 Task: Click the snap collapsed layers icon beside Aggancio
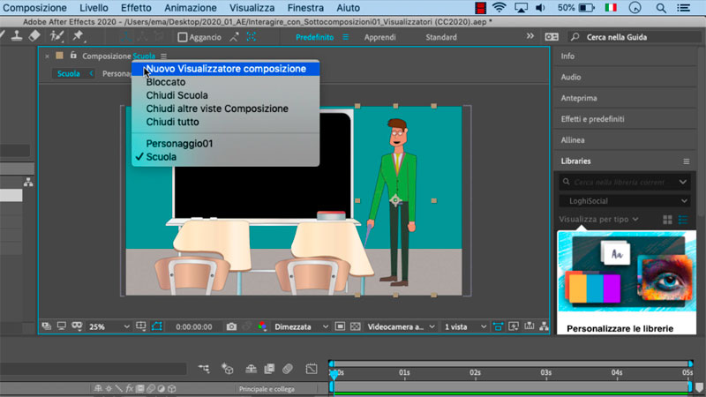(234, 37)
